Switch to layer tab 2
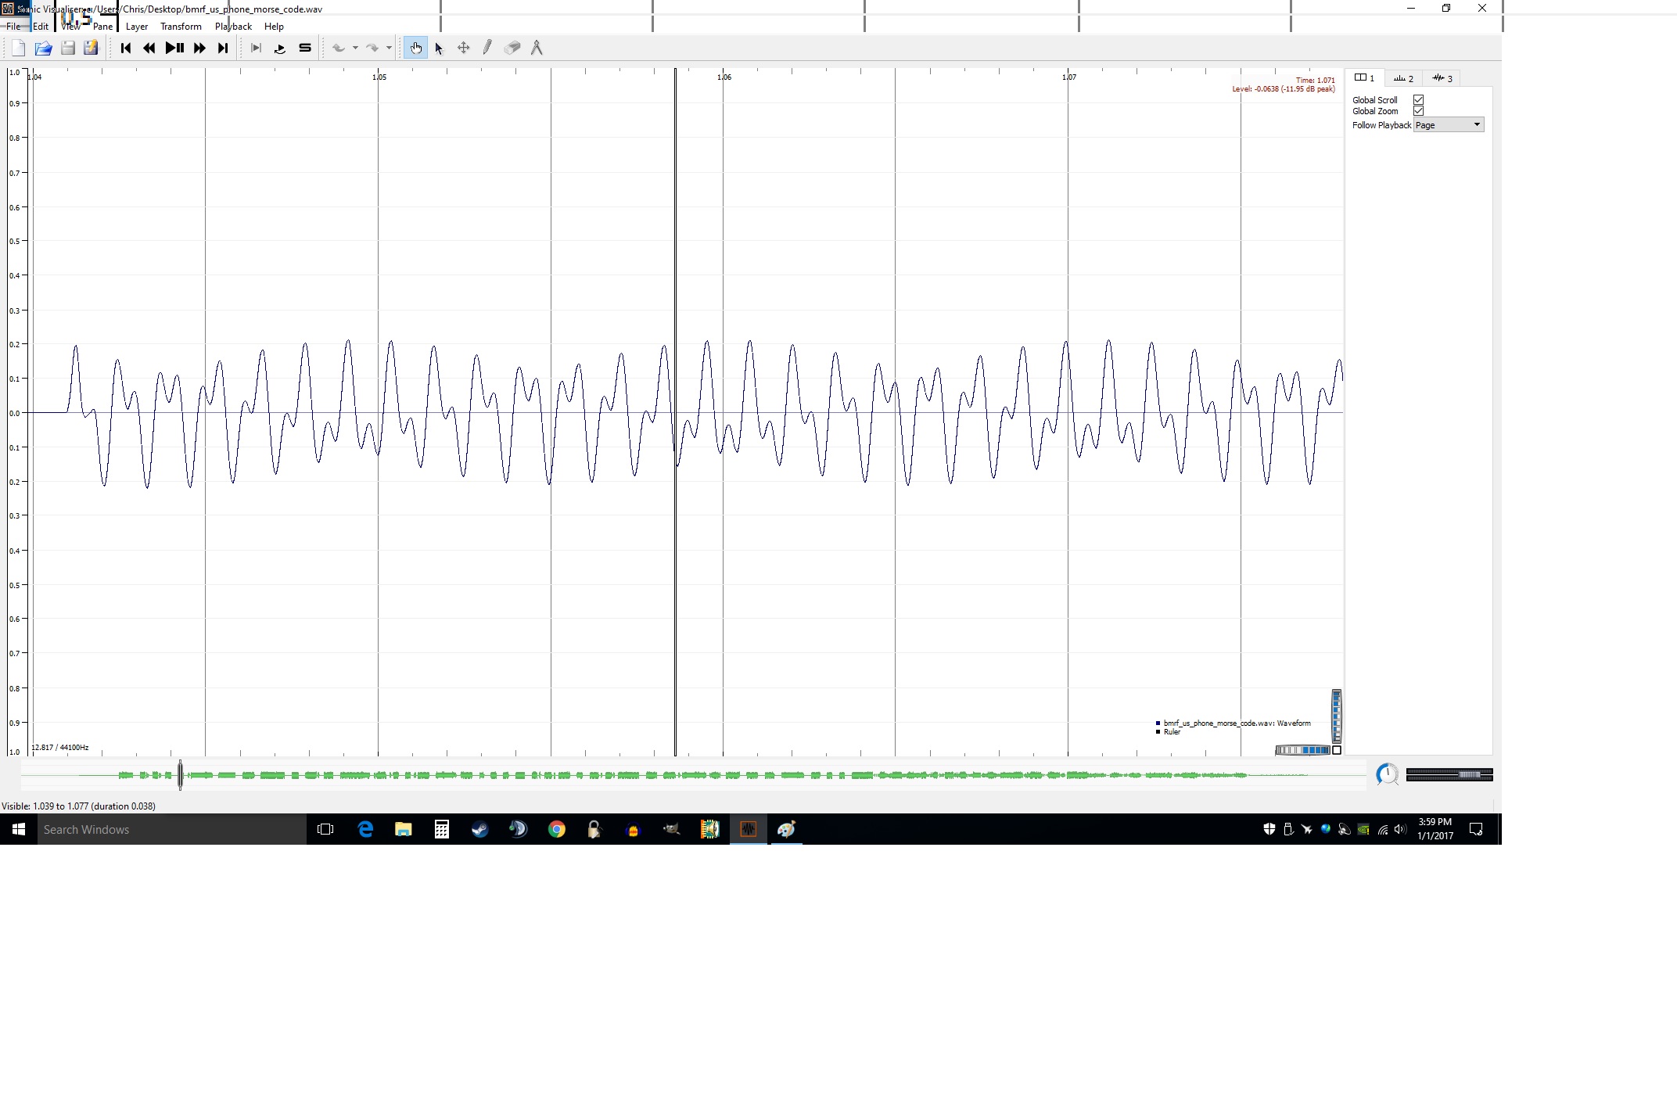 1404,78
